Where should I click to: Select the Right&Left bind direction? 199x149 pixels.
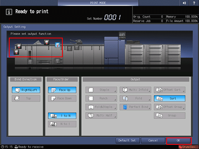(x=26, y=90)
